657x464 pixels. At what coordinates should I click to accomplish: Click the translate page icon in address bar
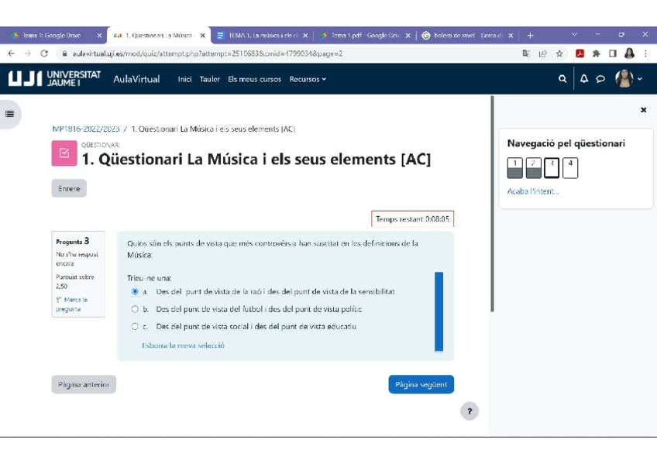tap(526, 53)
